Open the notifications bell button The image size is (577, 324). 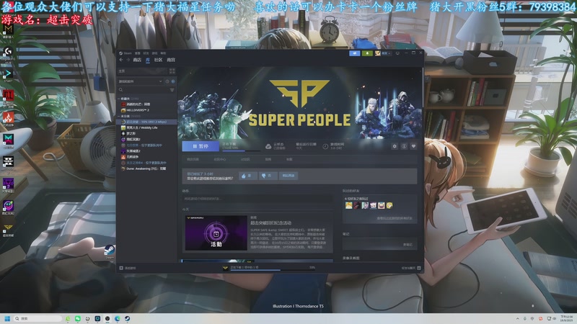point(367,53)
